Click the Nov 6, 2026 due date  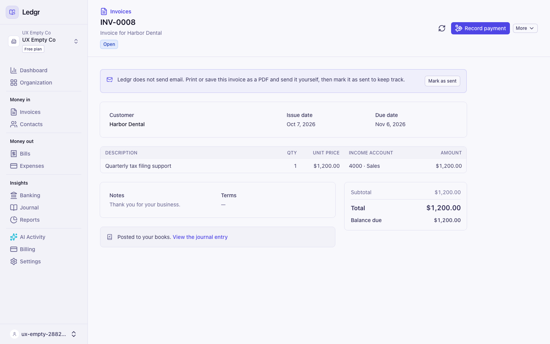point(390,124)
